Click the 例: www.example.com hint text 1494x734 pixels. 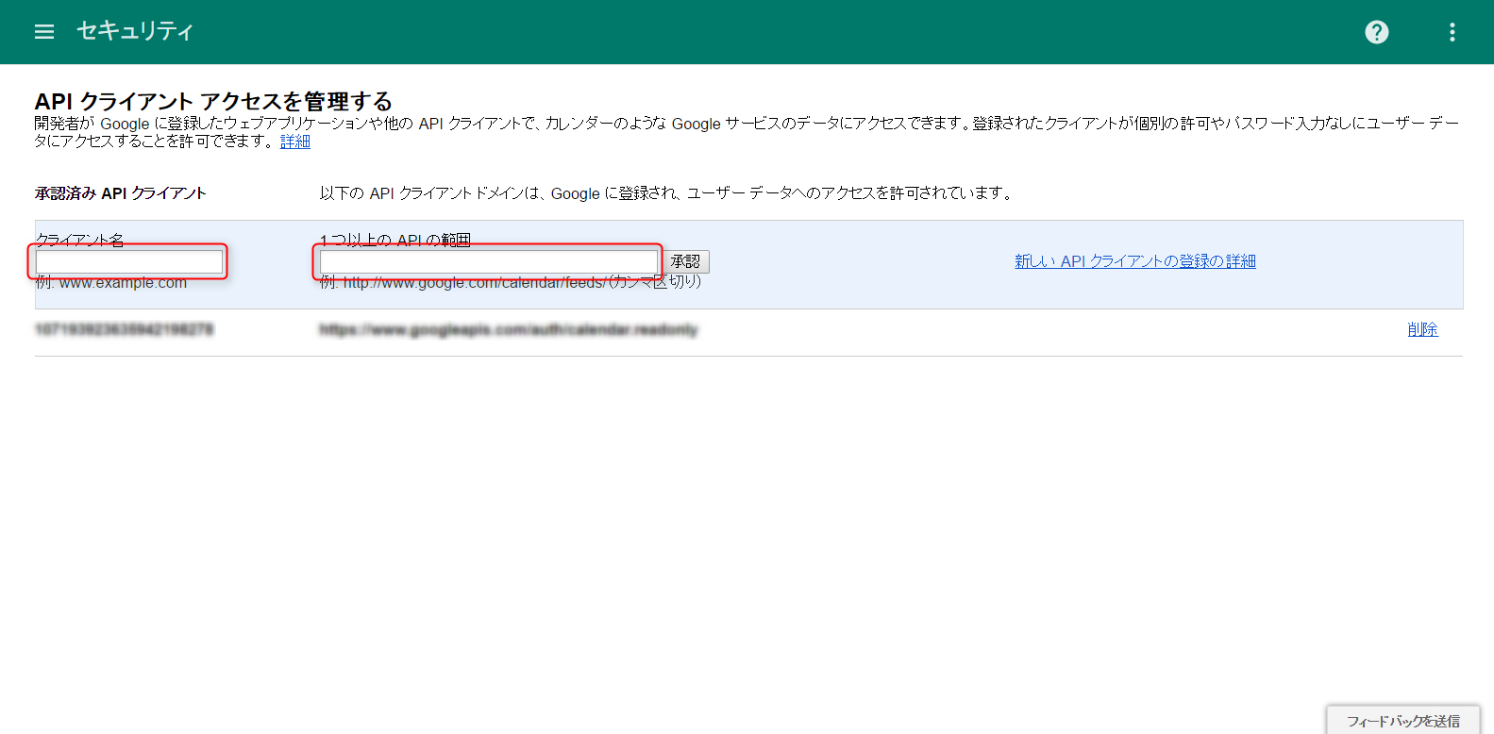(x=111, y=283)
